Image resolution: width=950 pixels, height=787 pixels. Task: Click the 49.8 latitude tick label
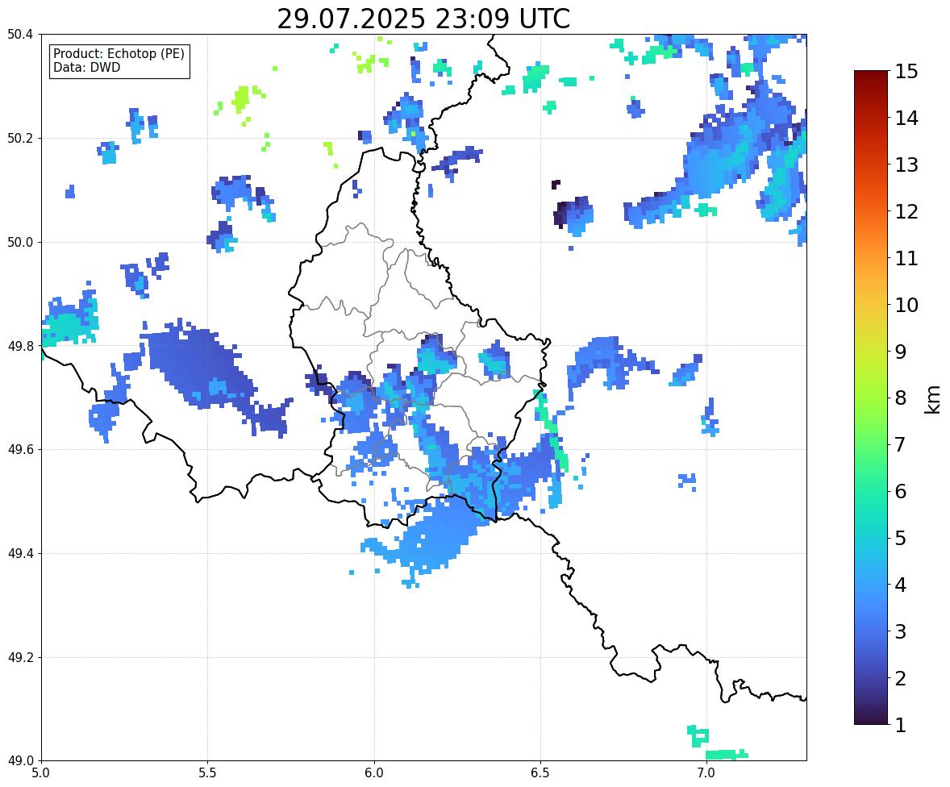(20, 346)
